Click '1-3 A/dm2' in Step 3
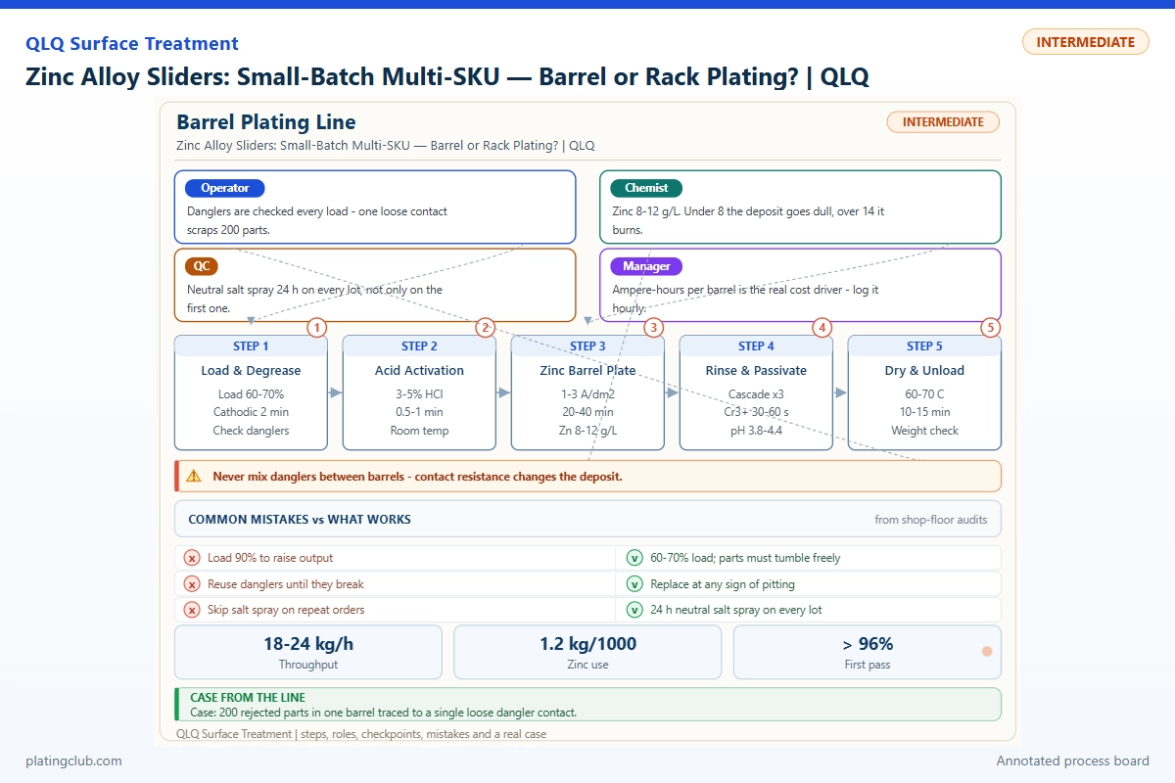This screenshot has width=1175, height=783. 587,394
